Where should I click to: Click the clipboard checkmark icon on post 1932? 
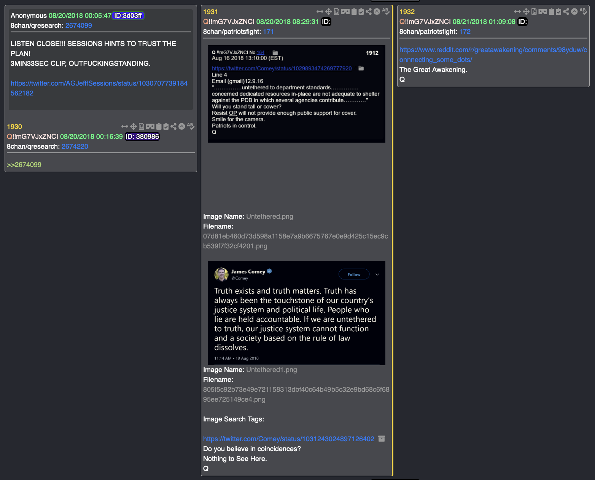pyautogui.click(x=558, y=12)
